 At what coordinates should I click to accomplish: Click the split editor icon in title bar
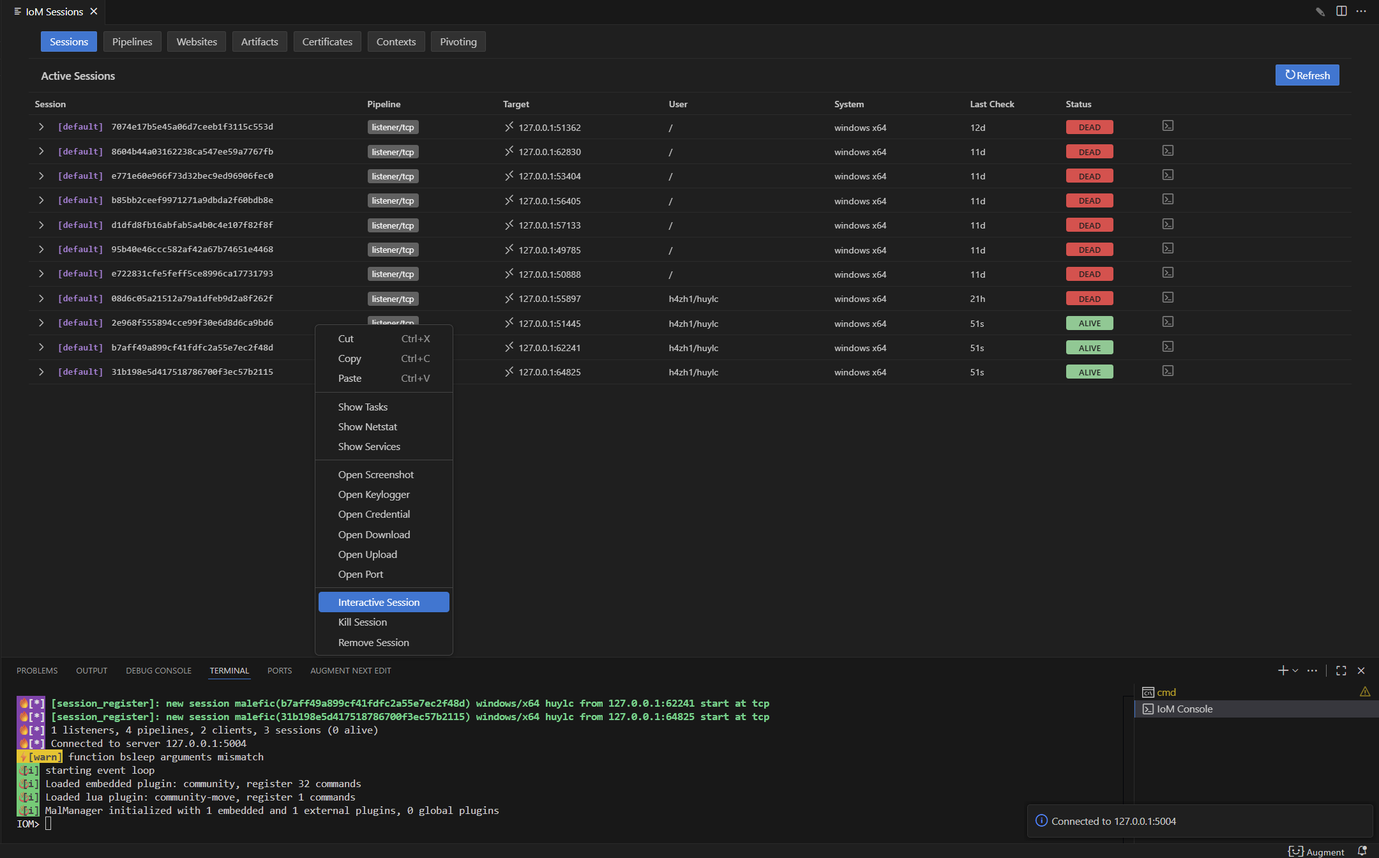(x=1341, y=11)
